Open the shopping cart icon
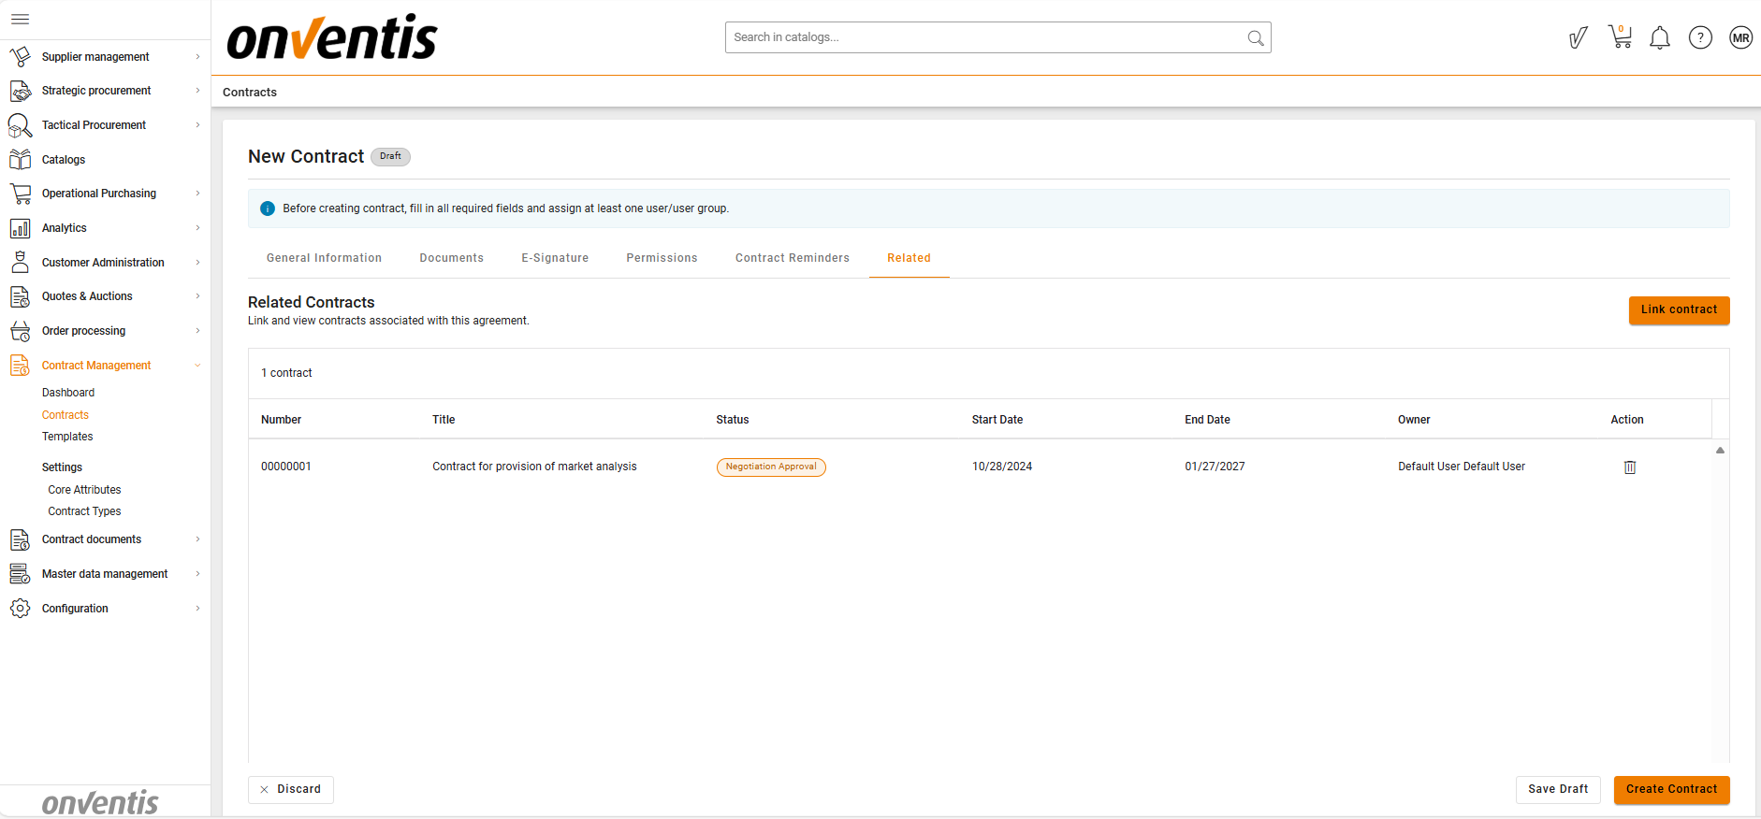Screen dimensions: 1761x819 [x=1620, y=37]
